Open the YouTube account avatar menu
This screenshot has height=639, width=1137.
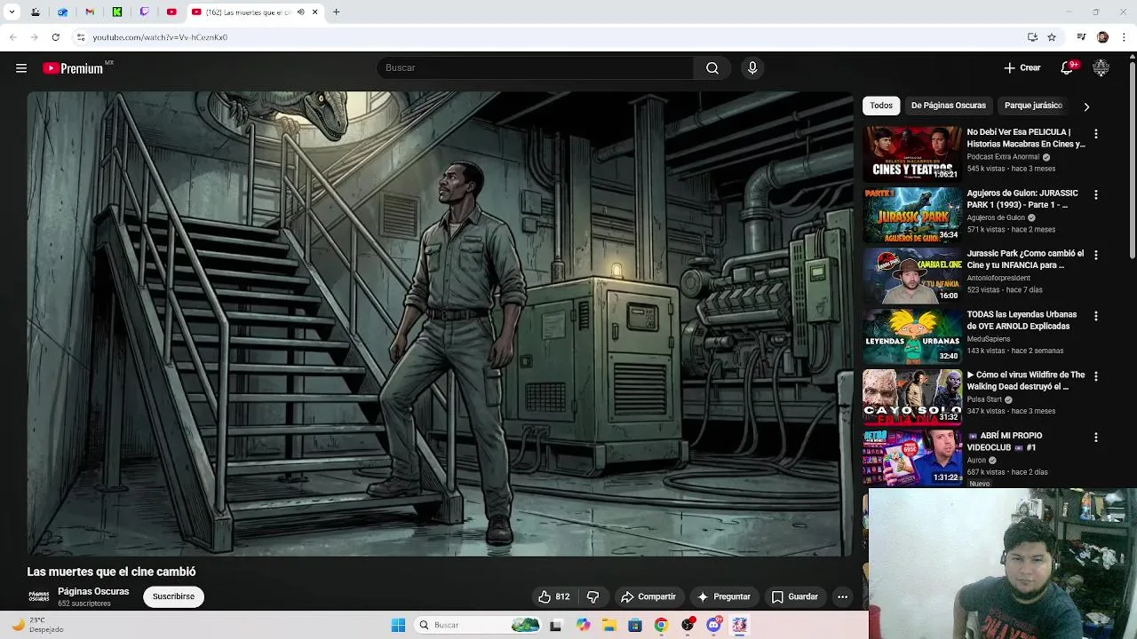click(1101, 67)
